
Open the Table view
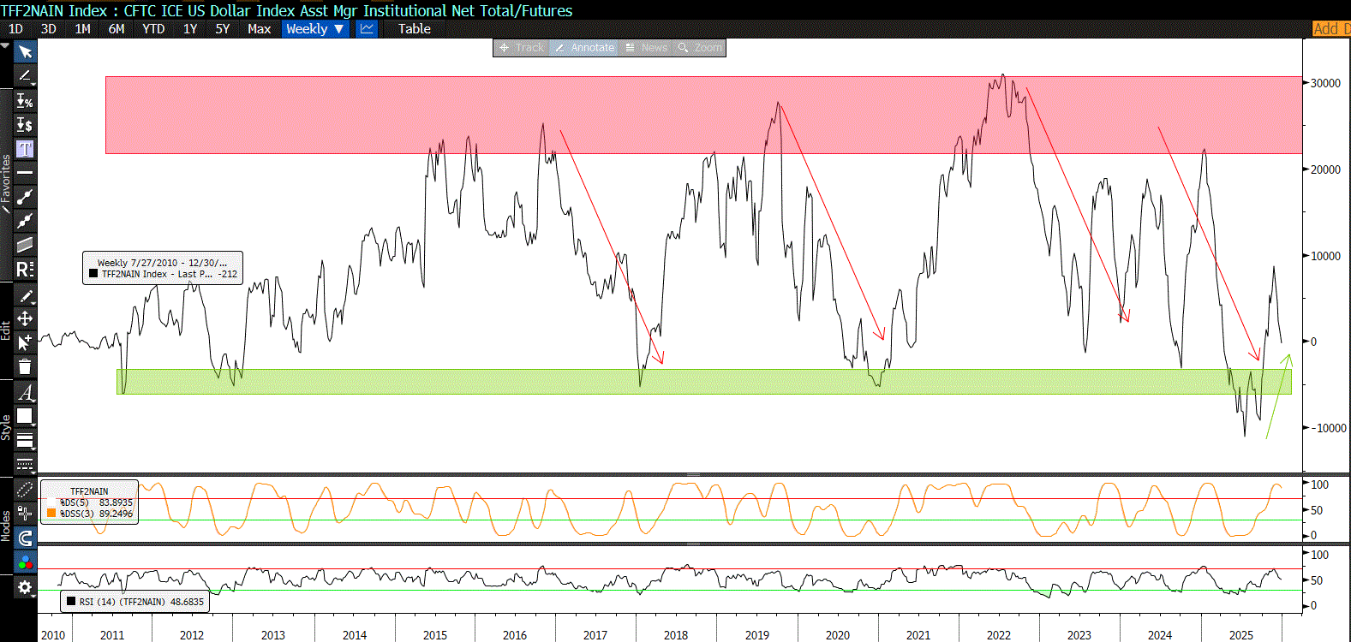pyautogui.click(x=414, y=29)
